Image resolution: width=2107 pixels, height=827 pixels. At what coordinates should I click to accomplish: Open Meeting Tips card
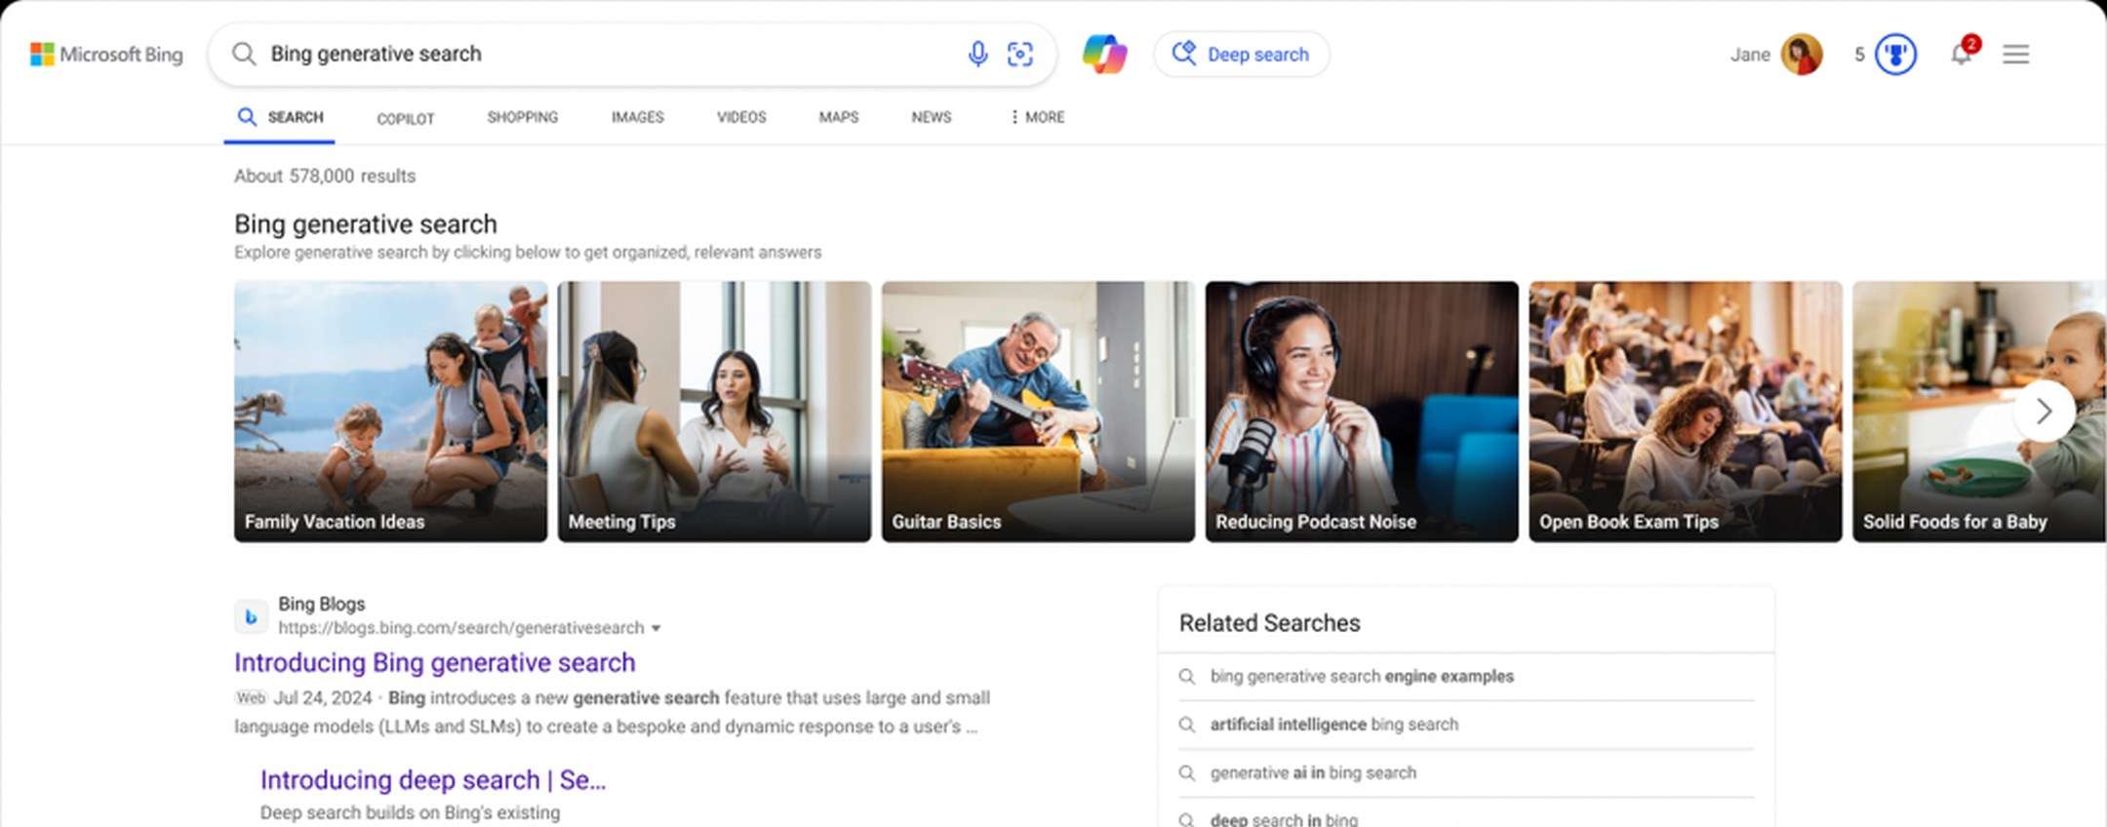click(714, 412)
